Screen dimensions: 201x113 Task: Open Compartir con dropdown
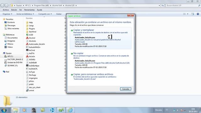pyautogui.click(x=45, y=14)
